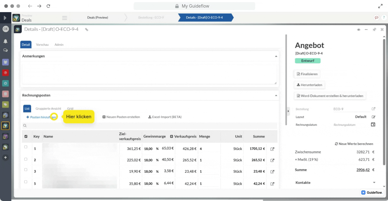The height and width of the screenshot is (201, 388).
Task: Select the checkbox for row 3
Action: (x=26, y=170)
